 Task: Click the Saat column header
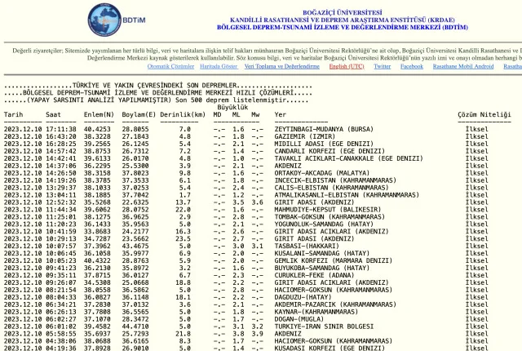tap(53, 114)
